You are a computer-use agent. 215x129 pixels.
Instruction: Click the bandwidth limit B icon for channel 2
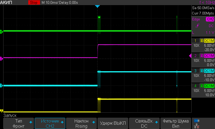pyautogui.click(x=202, y=56)
